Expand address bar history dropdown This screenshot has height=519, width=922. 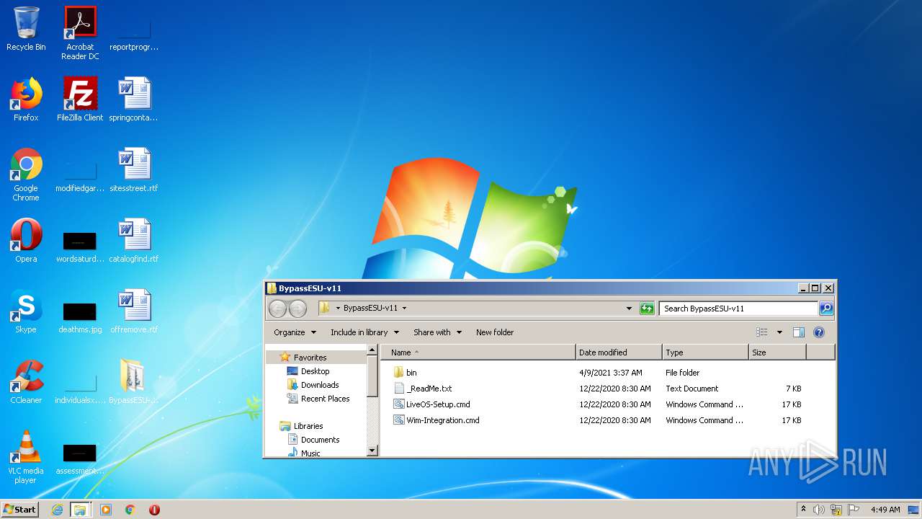[x=630, y=309]
